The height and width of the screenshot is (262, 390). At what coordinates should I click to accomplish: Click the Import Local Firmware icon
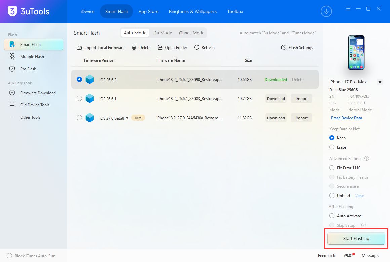[79, 47]
